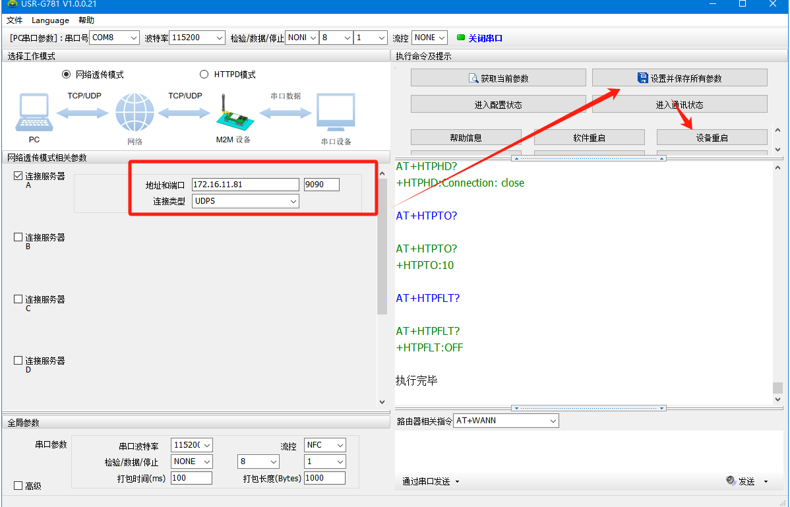
Task: Tick the 高级 advanced checkbox
Action: [18, 486]
